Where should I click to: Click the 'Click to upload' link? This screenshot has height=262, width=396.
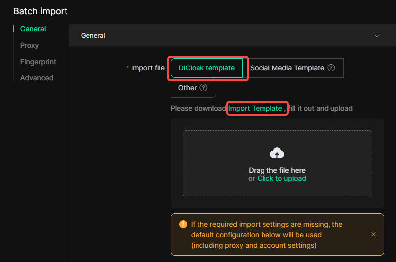pyautogui.click(x=281, y=178)
